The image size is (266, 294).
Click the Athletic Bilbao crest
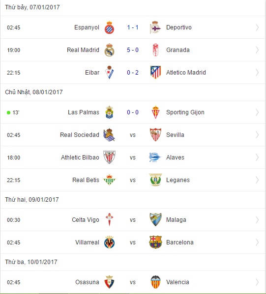pyautogui.click(x=109, y=158)
